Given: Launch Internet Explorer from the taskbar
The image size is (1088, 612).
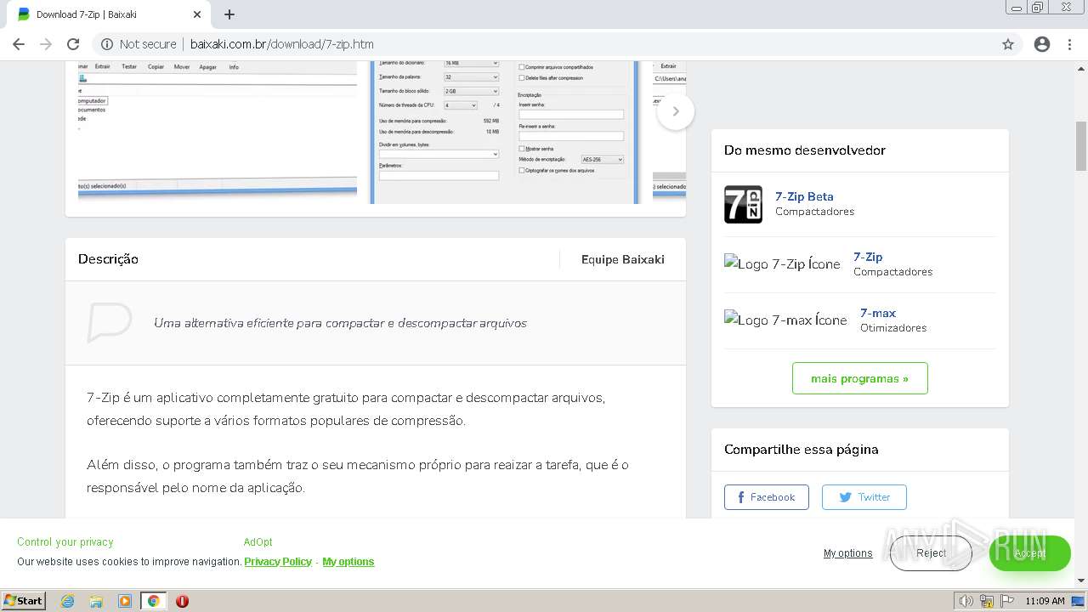Looking at the screenshot, I should click(68, 601).
